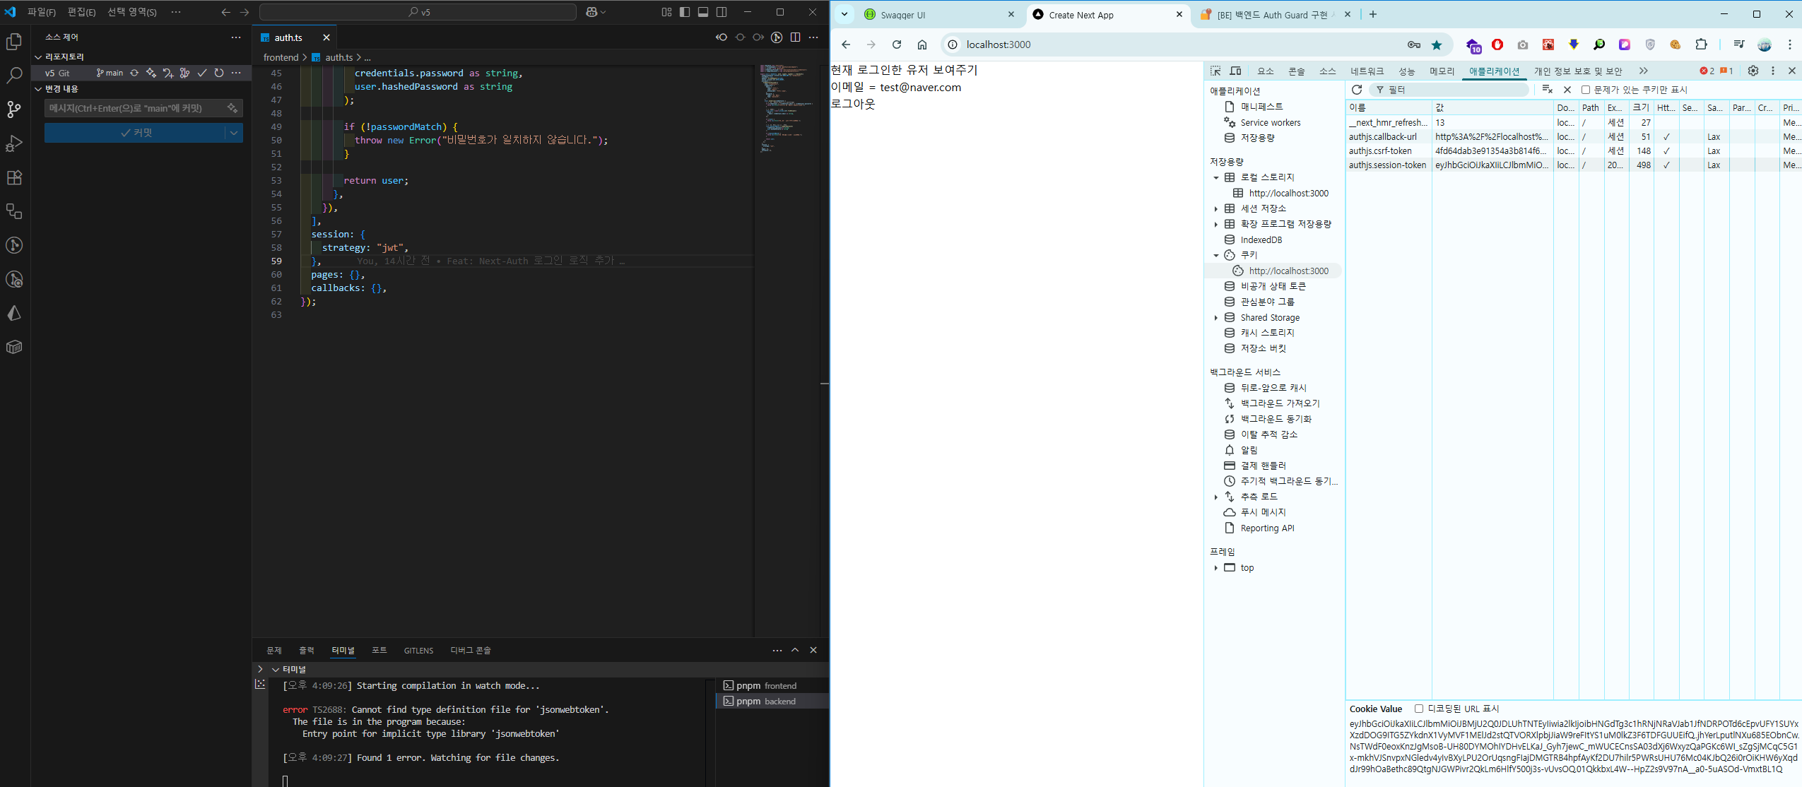The image size is (1802, 787).
Task: Collapse the Local Storage tree node
Action: coord(1216,177)
